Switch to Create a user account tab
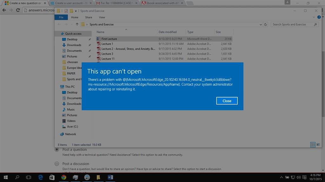The width and height of the screenshot is (325, 182). pos(71,3)
